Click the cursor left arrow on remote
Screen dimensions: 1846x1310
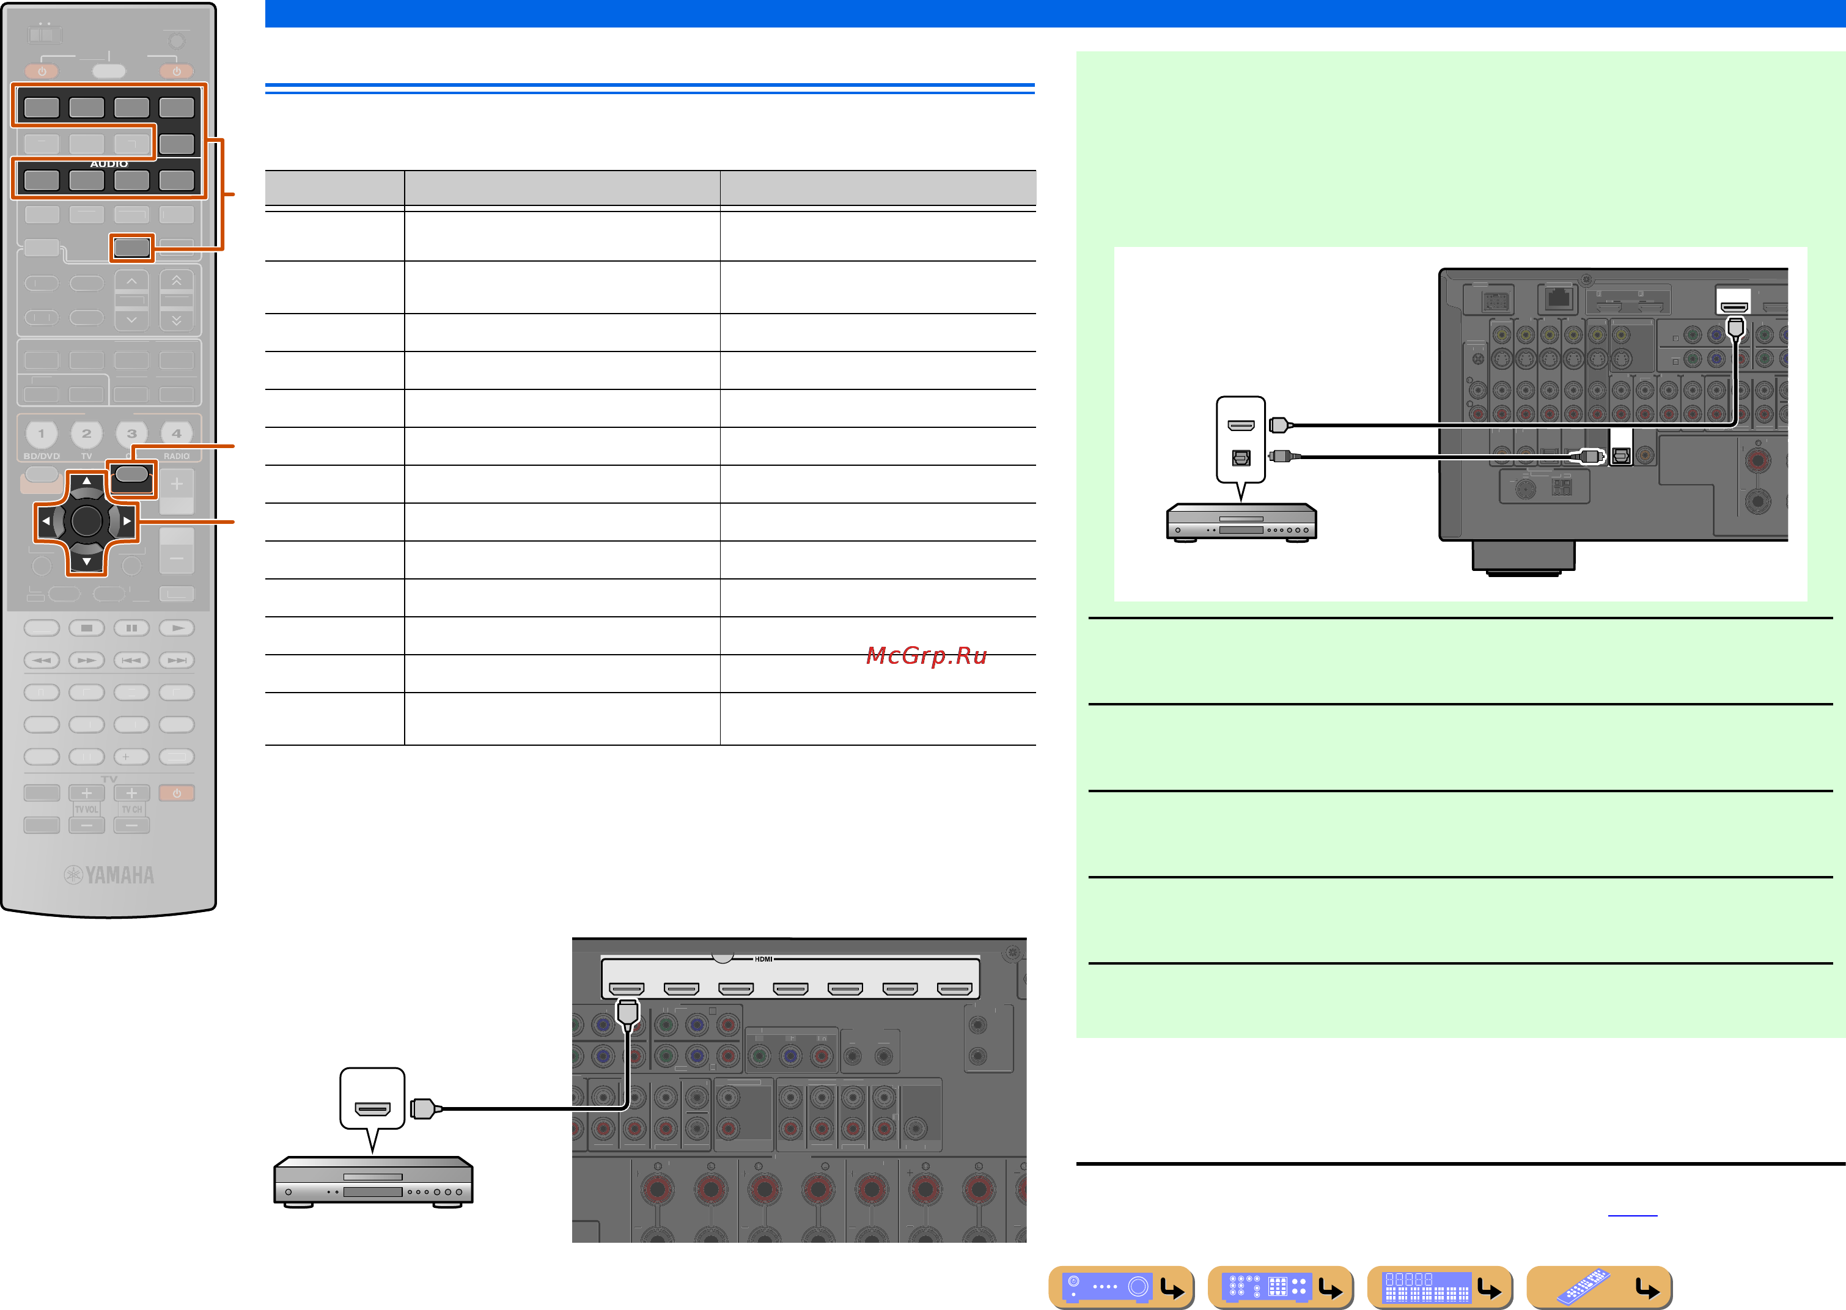pos(46,521)
